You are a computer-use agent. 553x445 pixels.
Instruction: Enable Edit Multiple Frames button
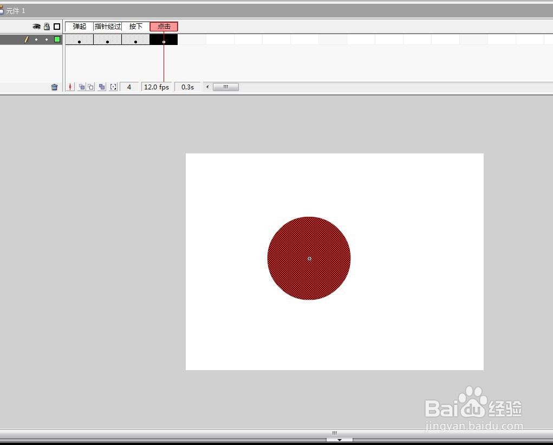tap(102, 87)
